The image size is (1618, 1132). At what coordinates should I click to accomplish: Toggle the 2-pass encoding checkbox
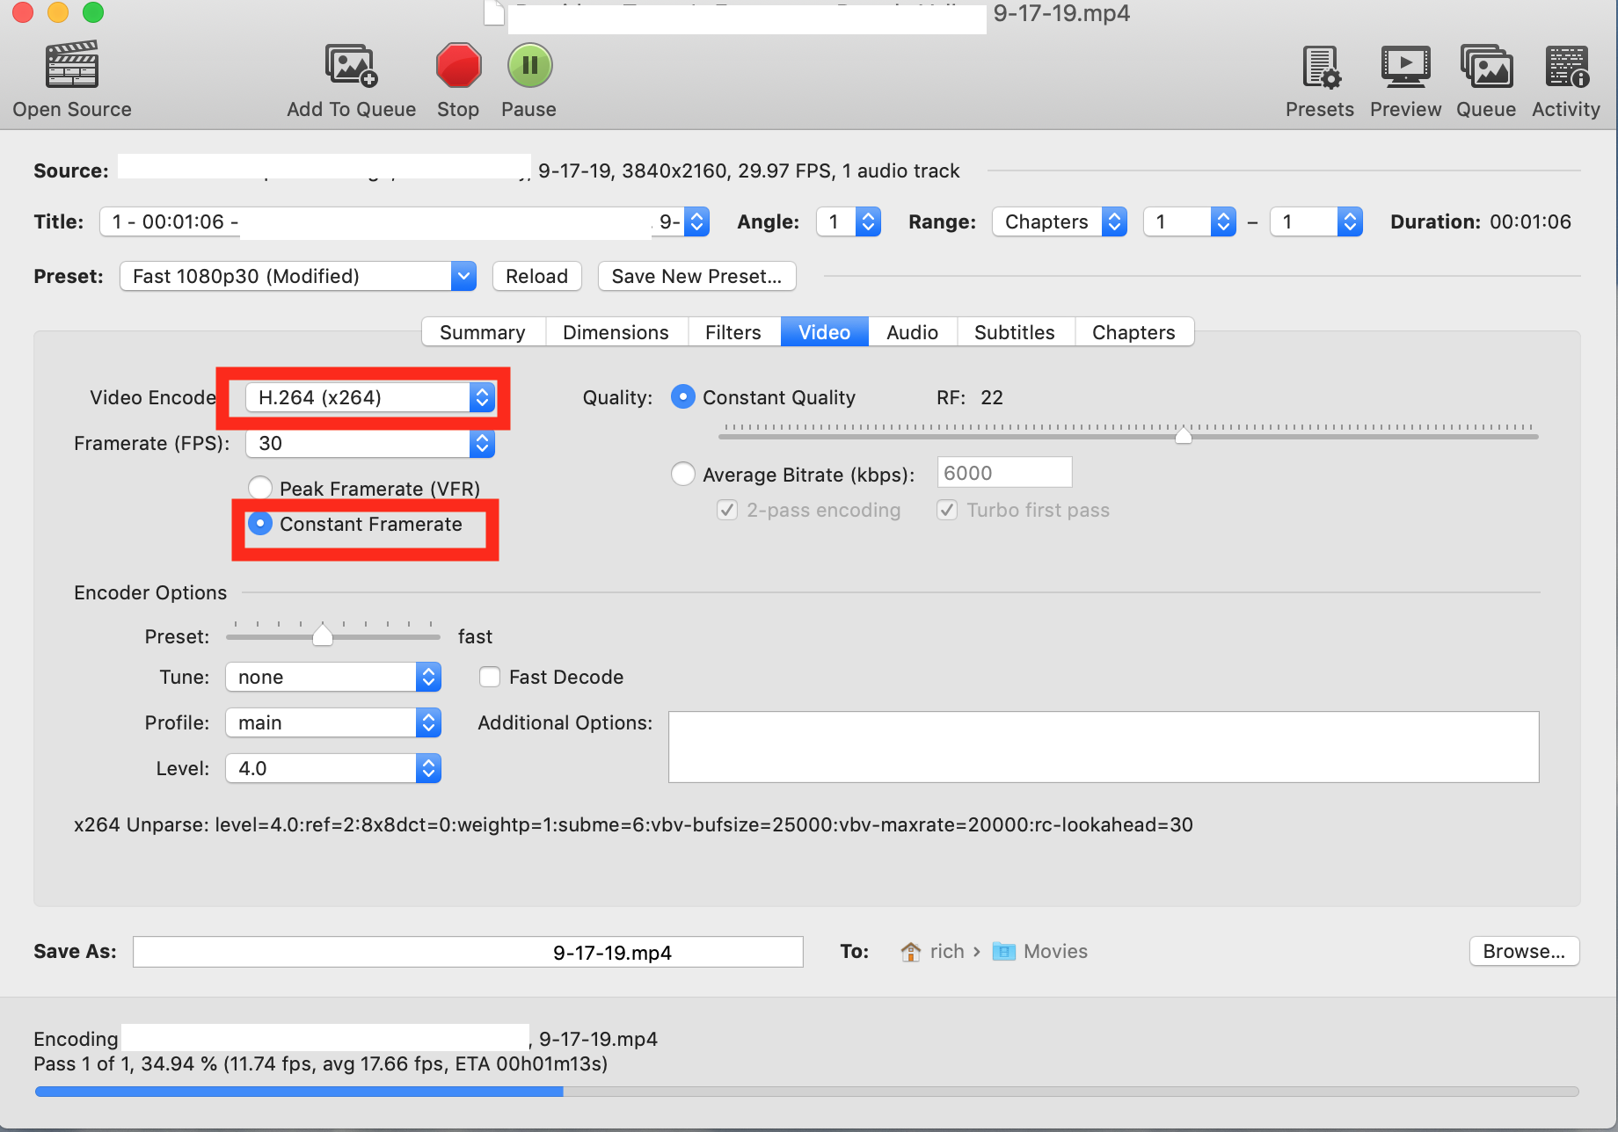pos(727,510)
